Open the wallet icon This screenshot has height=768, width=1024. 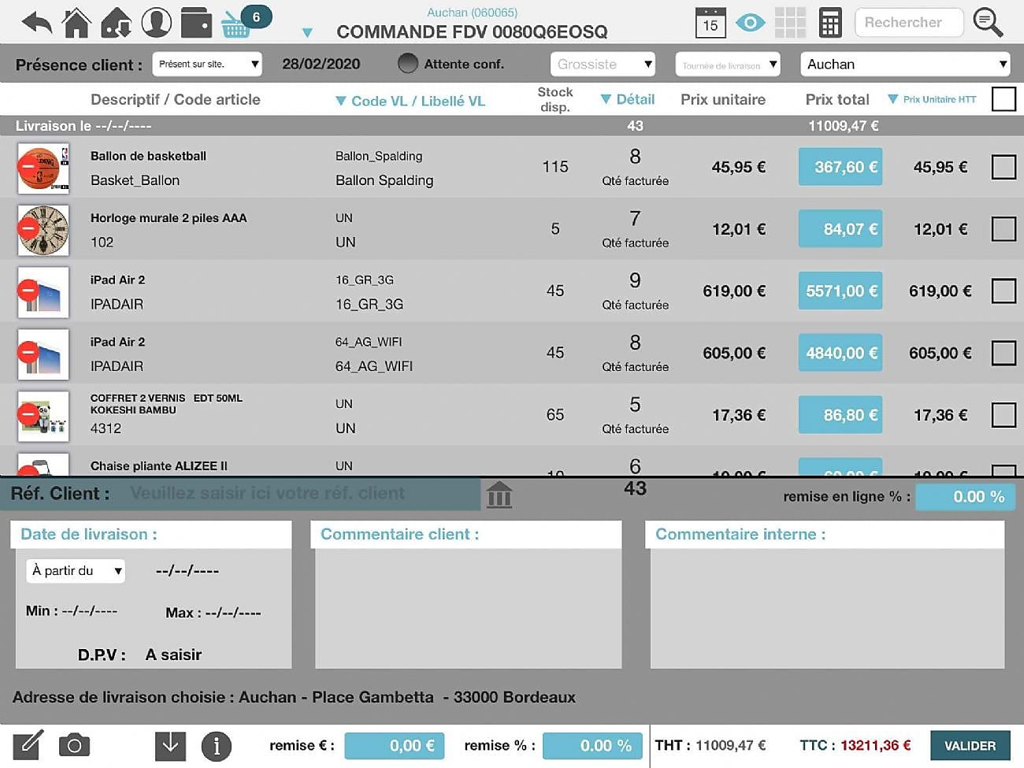pos(196,23)
